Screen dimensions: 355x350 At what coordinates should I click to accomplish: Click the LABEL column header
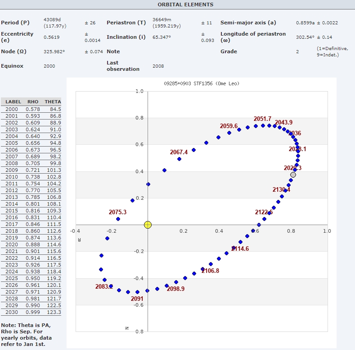(13, 101)
